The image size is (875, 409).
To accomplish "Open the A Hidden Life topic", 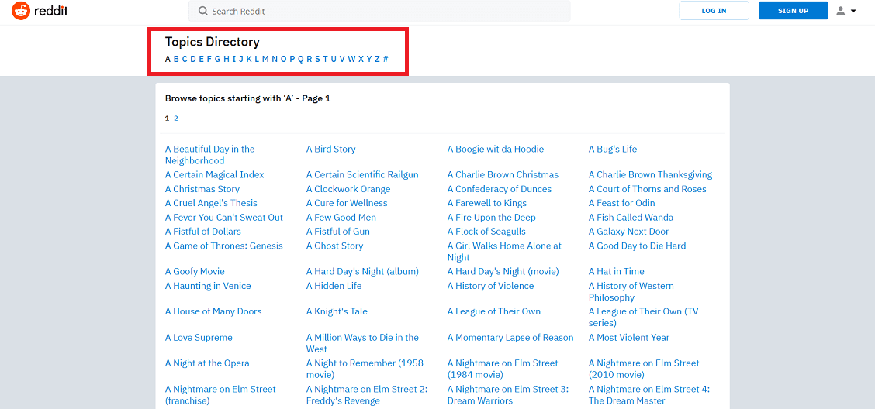I will (x=334, y=287).
